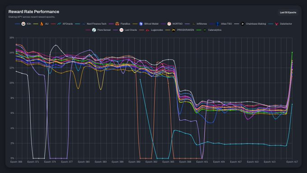Click the Epoch: 413 axis label

click(x=270, y=162)
